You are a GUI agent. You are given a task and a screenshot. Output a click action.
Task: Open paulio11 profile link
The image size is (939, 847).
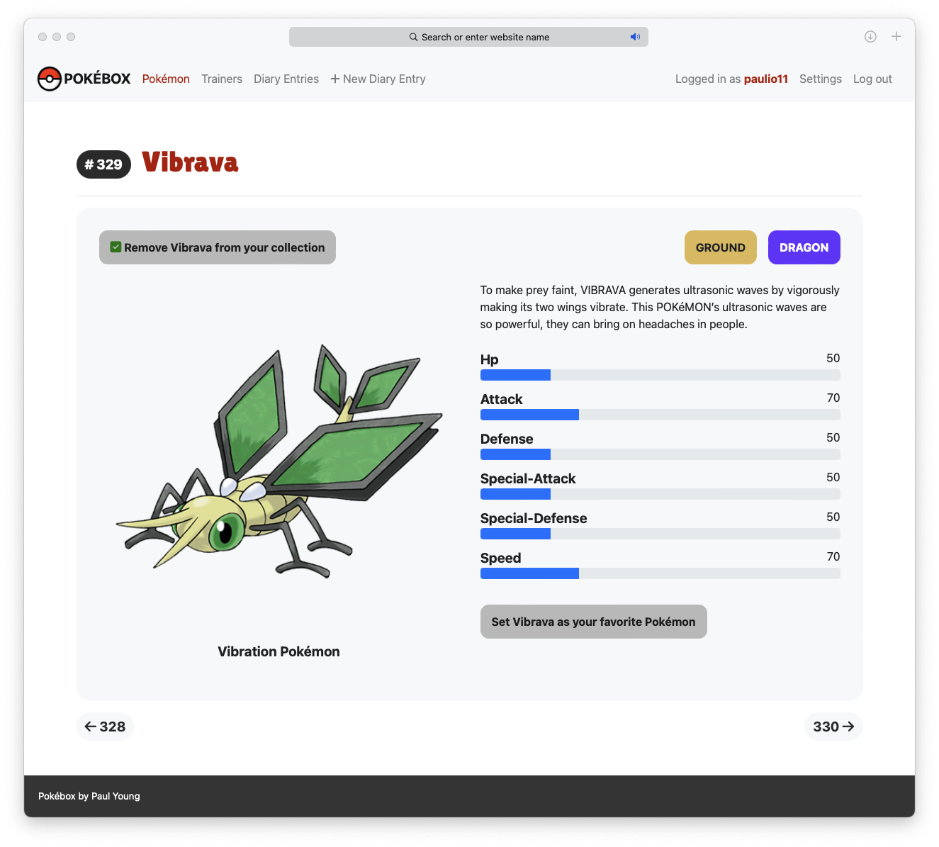tap(766, 79)
